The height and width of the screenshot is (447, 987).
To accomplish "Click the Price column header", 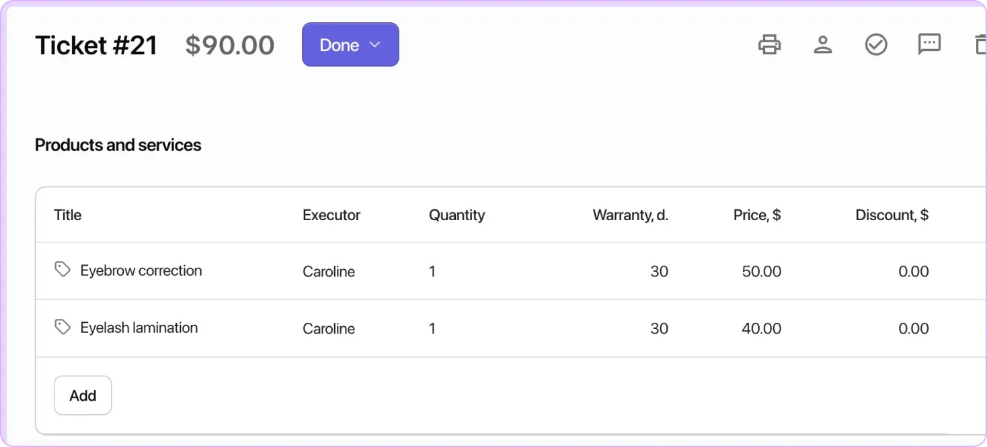I will pyautogui.click(x=757, y=215).
